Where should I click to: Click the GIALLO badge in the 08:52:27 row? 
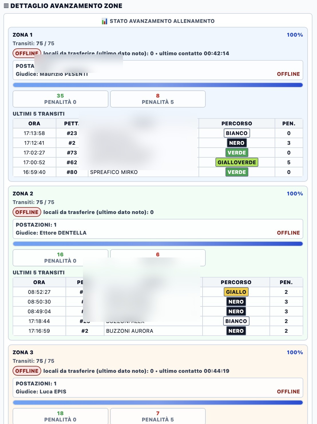[x=236, y=292]
